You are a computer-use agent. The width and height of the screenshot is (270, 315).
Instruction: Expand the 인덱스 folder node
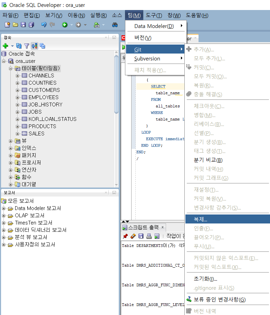click(x=10, y=148)
